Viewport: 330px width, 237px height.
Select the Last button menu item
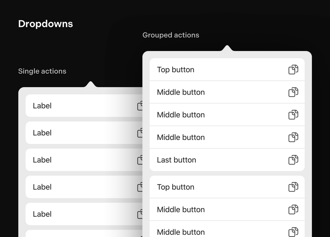tap(177, 160)
